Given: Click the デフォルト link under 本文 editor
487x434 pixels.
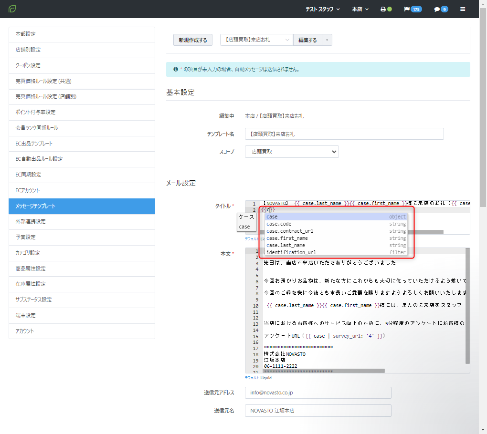Looking at the screenshot, I should point(252,378).
